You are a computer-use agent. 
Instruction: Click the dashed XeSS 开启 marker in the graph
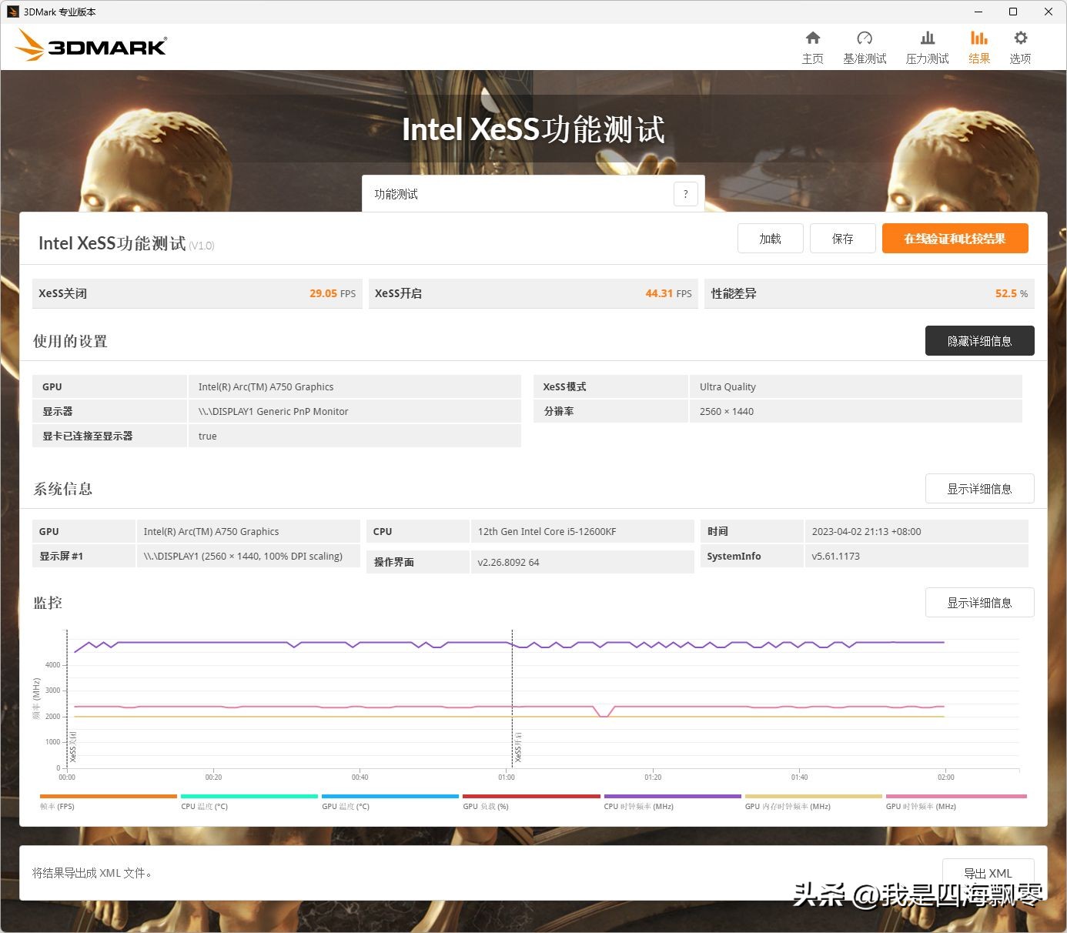point(512,693)
